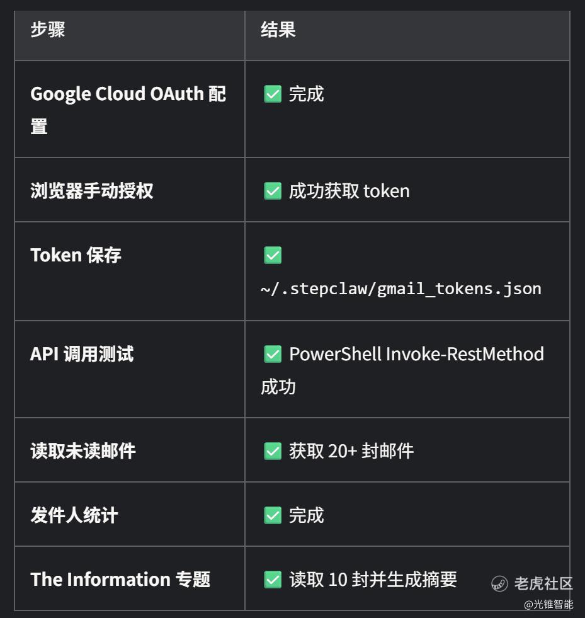
Task: Select the 读取未读邮件 step label
Action: (x=83, y=451)
